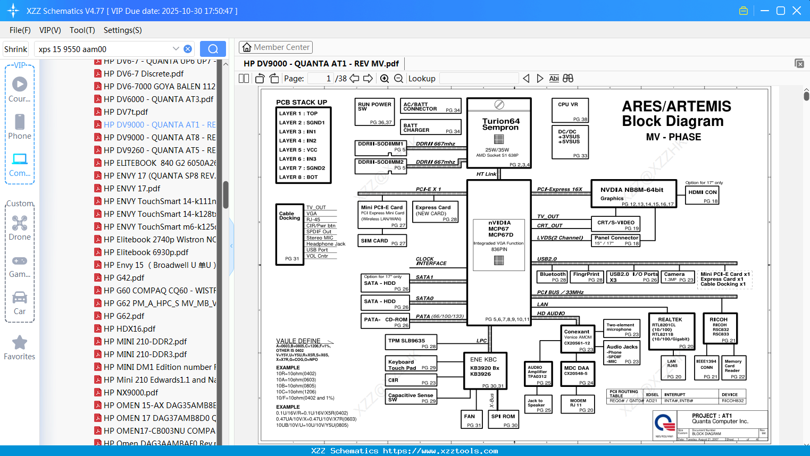Click the blue search button
This screenshot has height=456, width=810.
click(213, 49)
